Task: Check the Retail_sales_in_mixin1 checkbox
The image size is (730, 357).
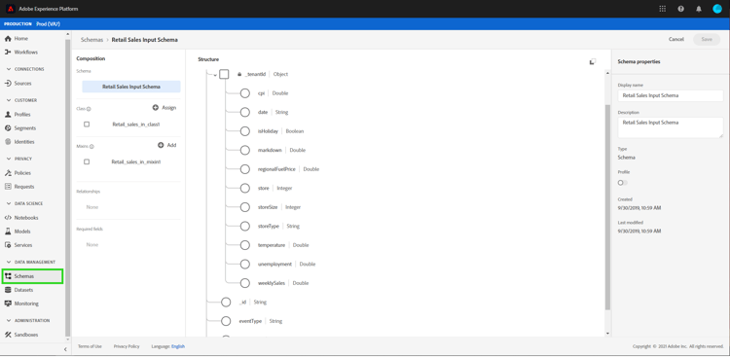Action: coord(87,162)
